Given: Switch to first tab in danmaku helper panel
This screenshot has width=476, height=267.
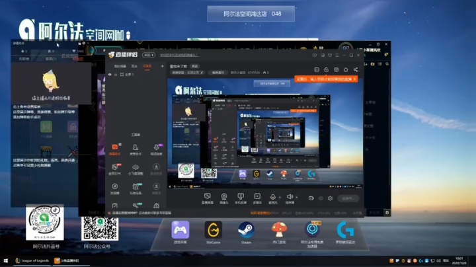Looking at the screenshot, I should pyautogui.click(x=24, y=59).
